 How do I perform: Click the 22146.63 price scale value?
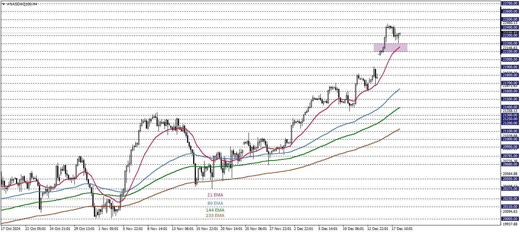pyautogui.click(x=510, y=48)
